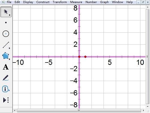Expand the Straightedge tool flyout triangle
The width and height of the screenshot is (150, 113).
pos(10,48)
